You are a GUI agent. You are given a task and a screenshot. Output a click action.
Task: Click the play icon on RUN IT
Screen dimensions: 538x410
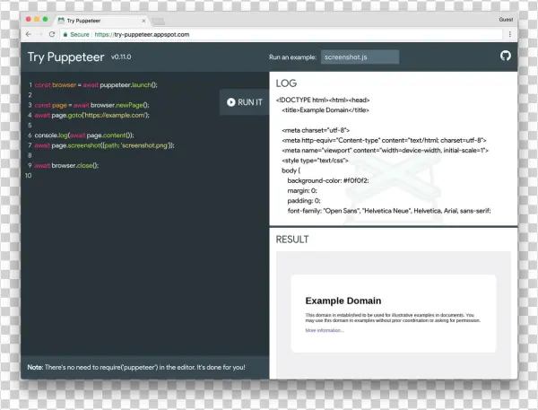231,102
